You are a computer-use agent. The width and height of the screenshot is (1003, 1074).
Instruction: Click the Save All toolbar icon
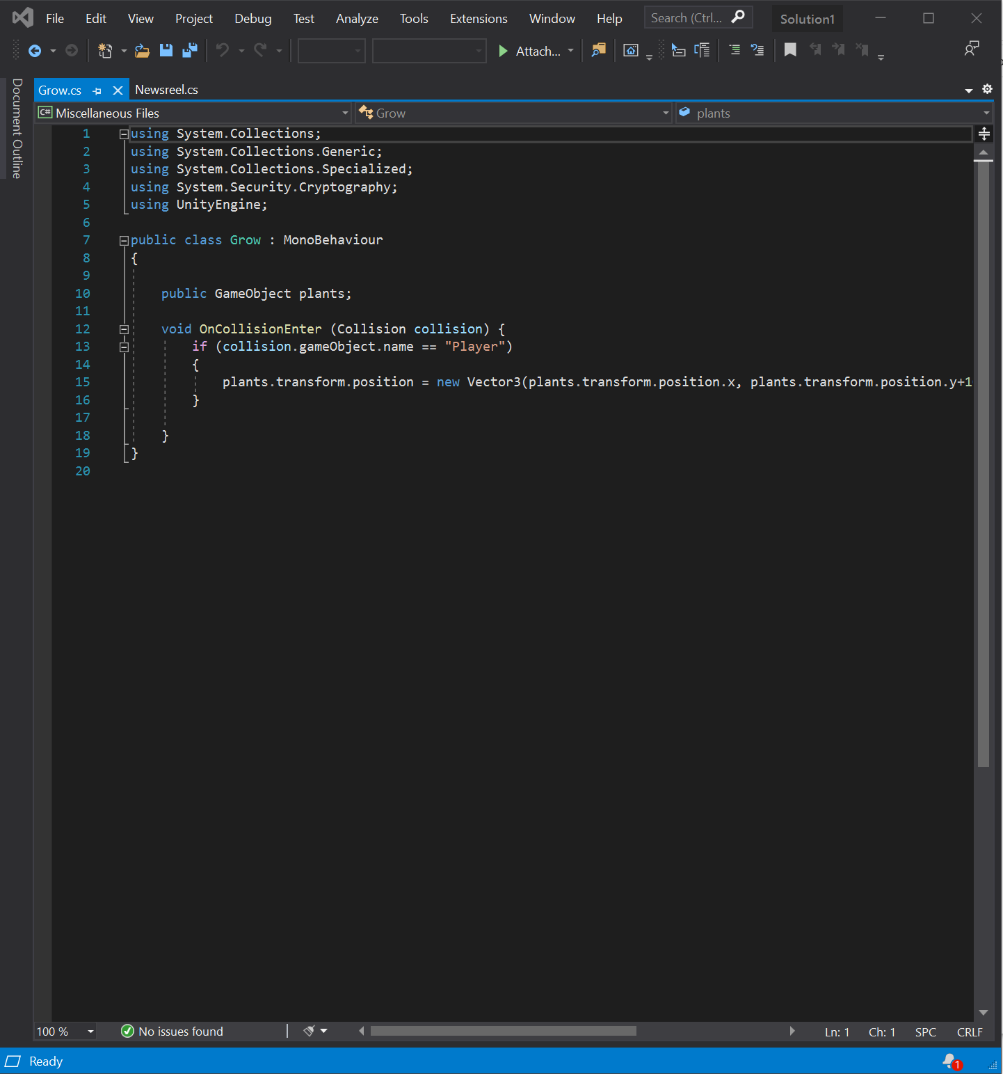tap(189, 50)
